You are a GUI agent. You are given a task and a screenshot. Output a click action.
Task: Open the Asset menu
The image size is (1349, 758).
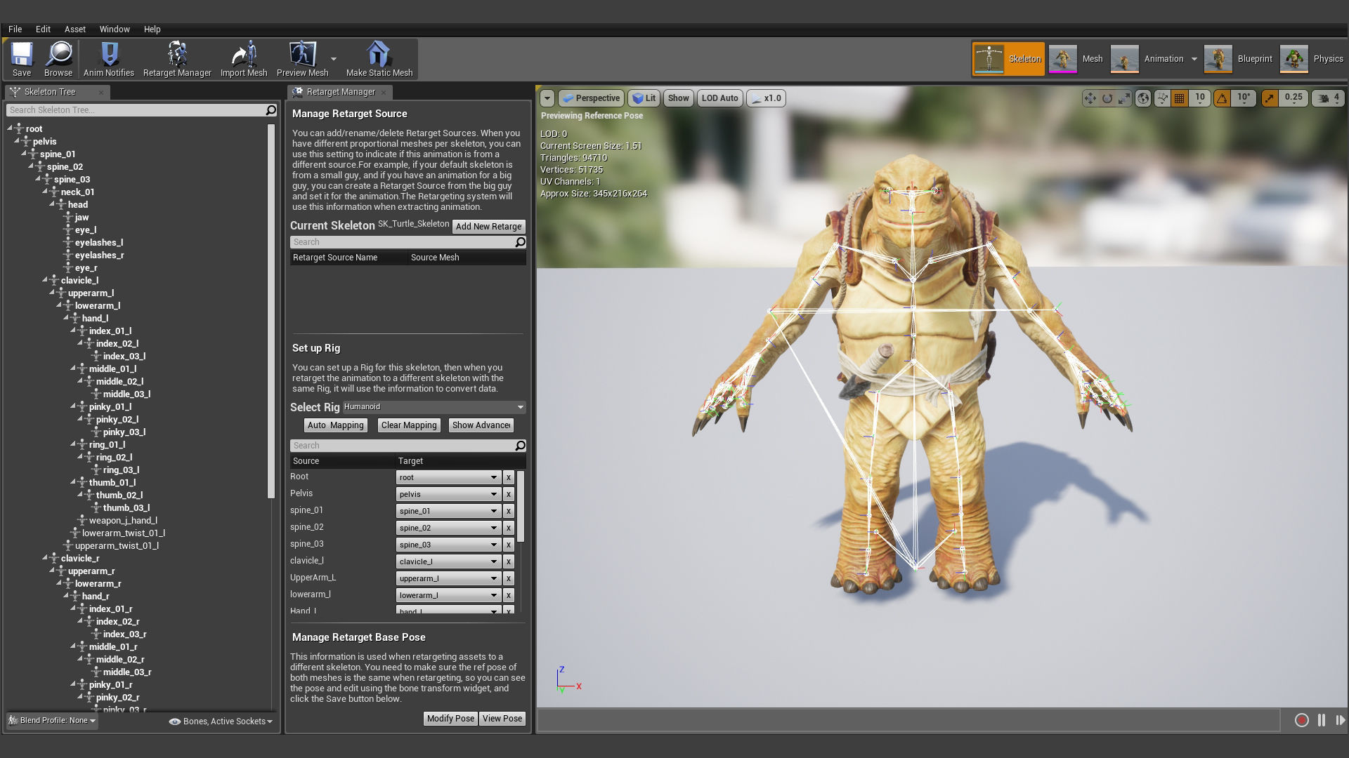click(x=74, y=29)
